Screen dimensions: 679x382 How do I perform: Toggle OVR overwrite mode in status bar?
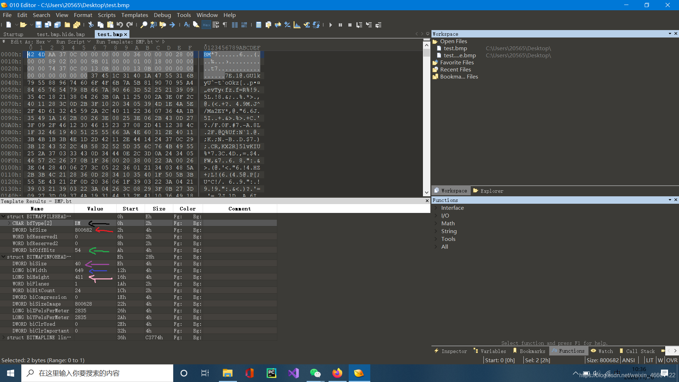coord(672,360)
